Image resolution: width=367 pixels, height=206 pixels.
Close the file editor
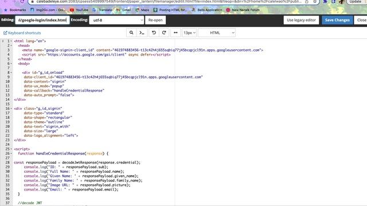pyautogui.click(x=361, y=20)
